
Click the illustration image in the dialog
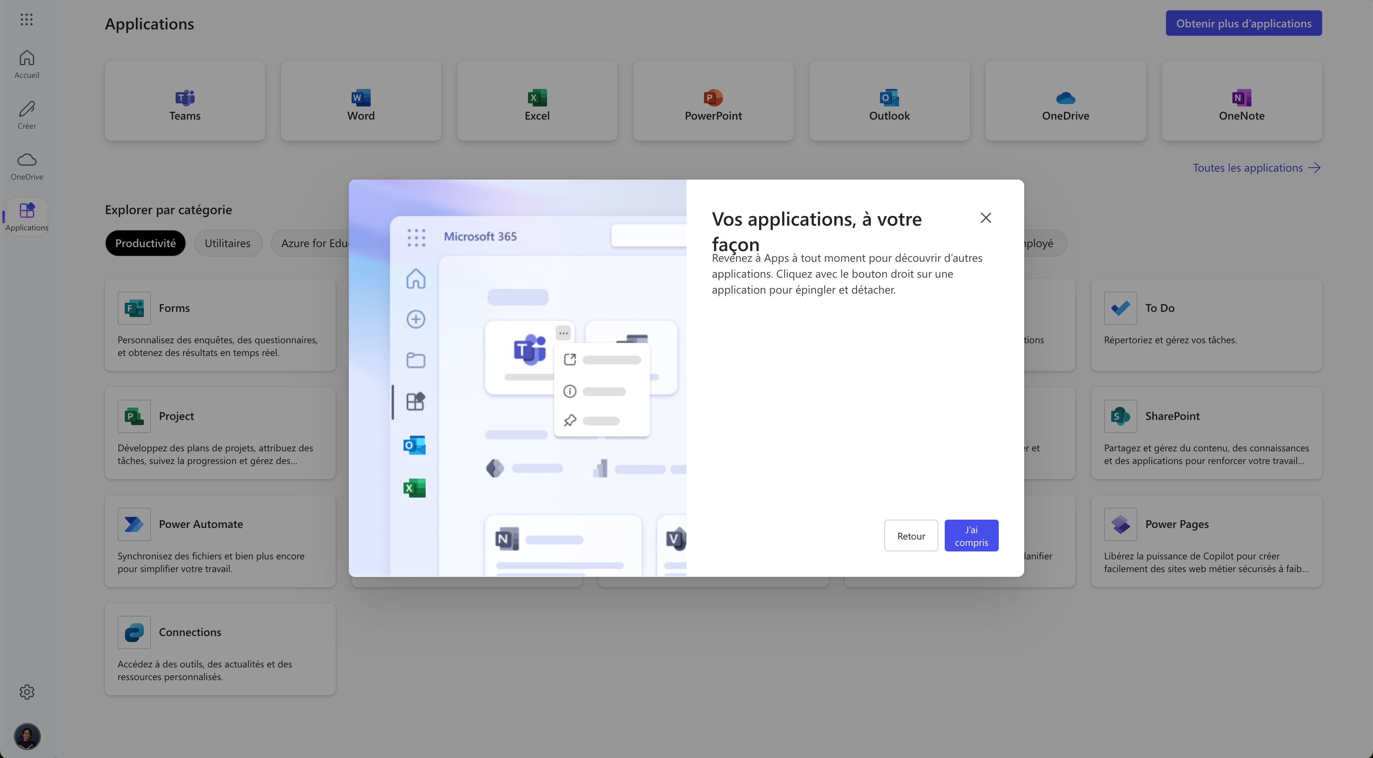coord(518,378)
